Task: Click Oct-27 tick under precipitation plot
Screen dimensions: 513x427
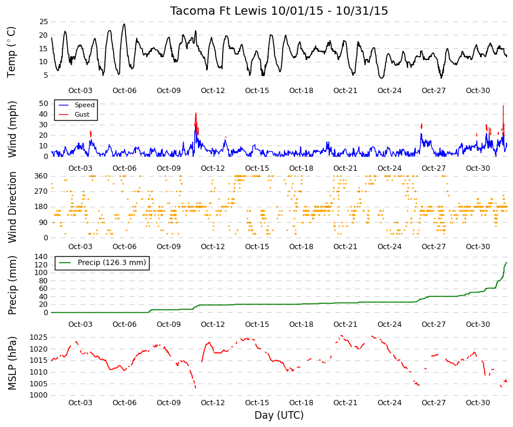Action: pyautogui.click(x=433, y=325)
